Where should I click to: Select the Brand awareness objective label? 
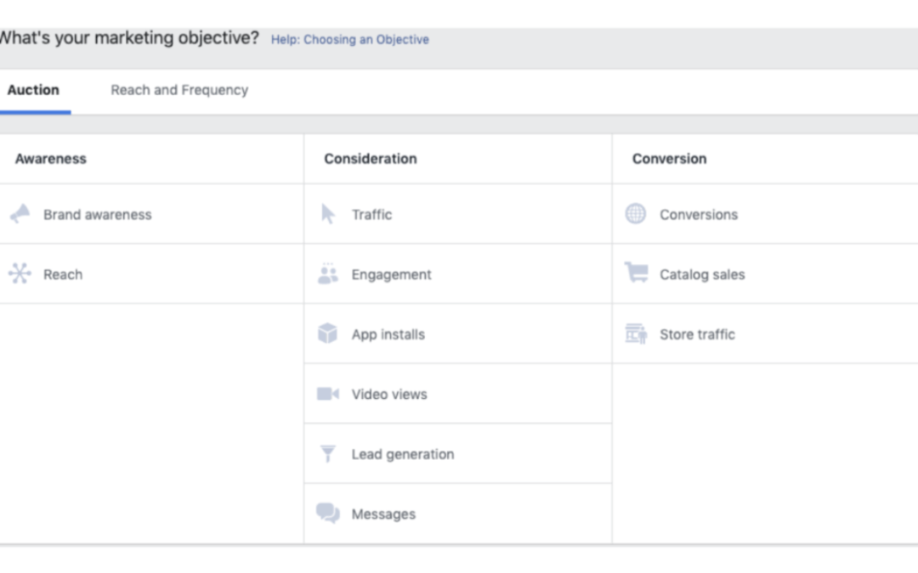[97, 215]
